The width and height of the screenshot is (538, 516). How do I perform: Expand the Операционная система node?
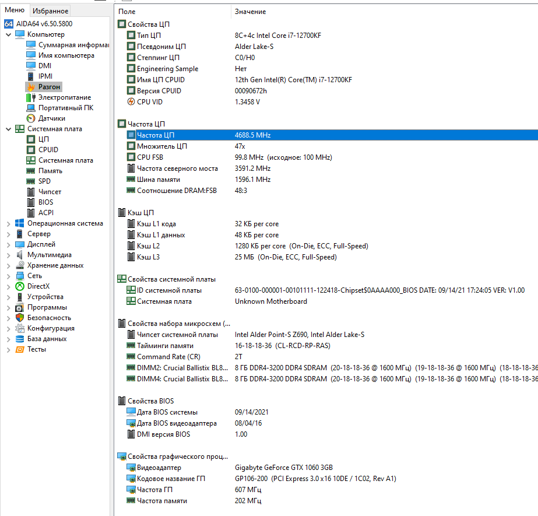tap(9, 224)
